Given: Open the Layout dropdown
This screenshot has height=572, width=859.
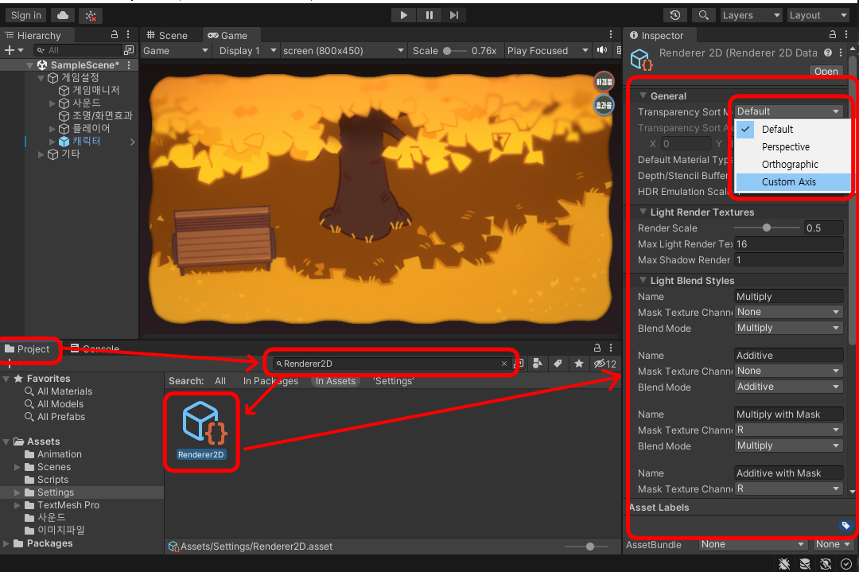Looking at the screenshot, I should (818, 15).
